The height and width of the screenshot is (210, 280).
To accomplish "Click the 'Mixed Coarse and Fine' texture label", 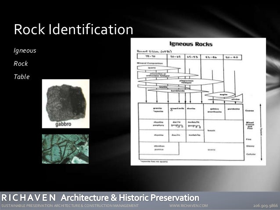I will click(x=250, y=125).
